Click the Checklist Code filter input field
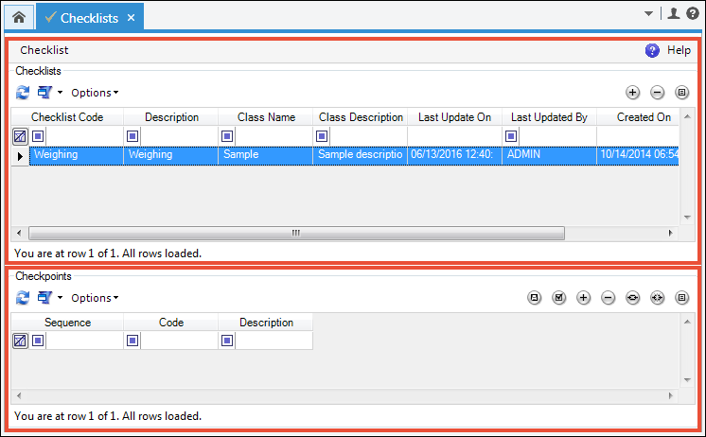Screen dimensions: 706x437 84,136
